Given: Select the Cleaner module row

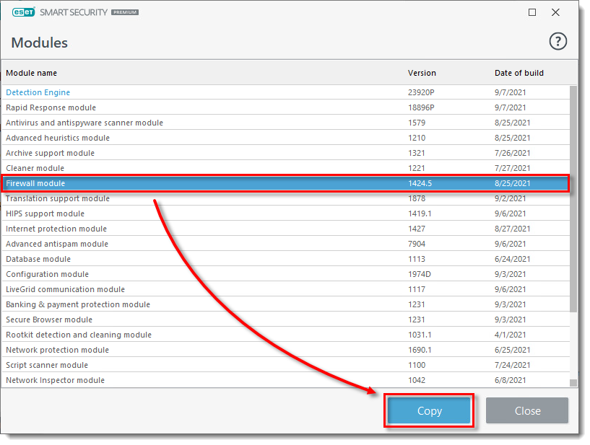Looking at the screenshot, I should pos(286,168).
